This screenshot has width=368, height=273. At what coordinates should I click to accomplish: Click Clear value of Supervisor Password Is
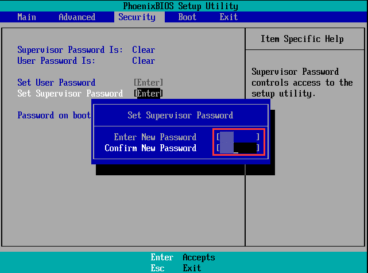pyautogui.click(x=144, y=50)
